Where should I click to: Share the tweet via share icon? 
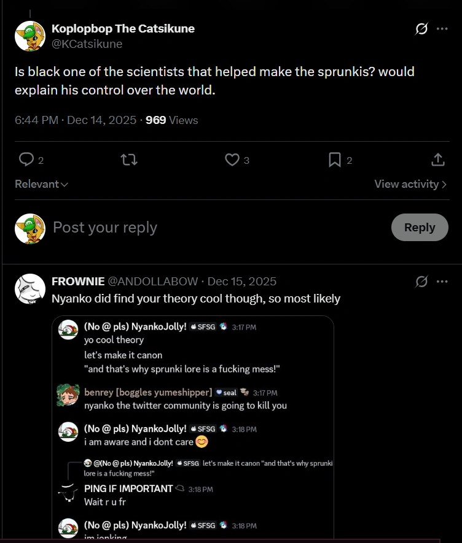click(x=437, y=160)
